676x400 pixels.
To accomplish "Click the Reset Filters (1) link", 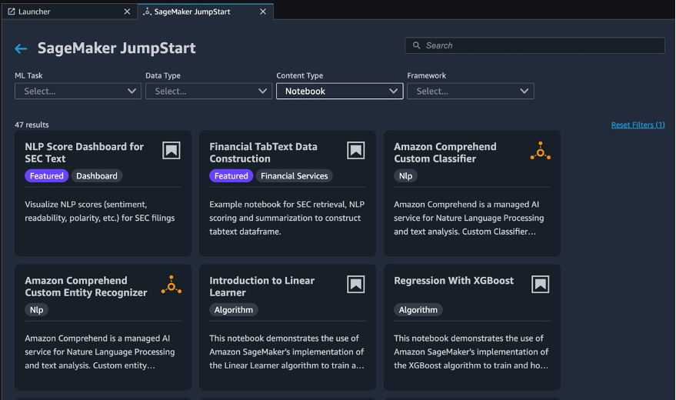I will 638,125.
